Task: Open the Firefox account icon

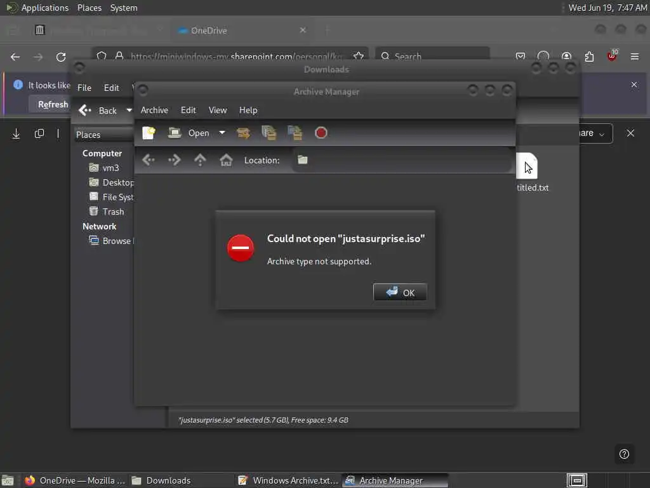Action: point(566,57)
